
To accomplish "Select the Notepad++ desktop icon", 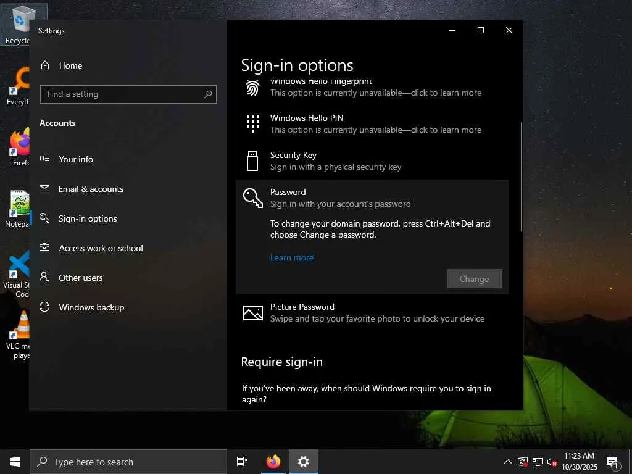I will (18, 210).
